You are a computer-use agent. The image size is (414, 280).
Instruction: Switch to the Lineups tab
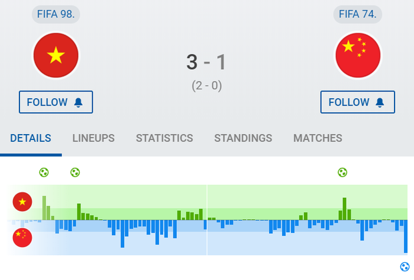(x=93, y=138)
